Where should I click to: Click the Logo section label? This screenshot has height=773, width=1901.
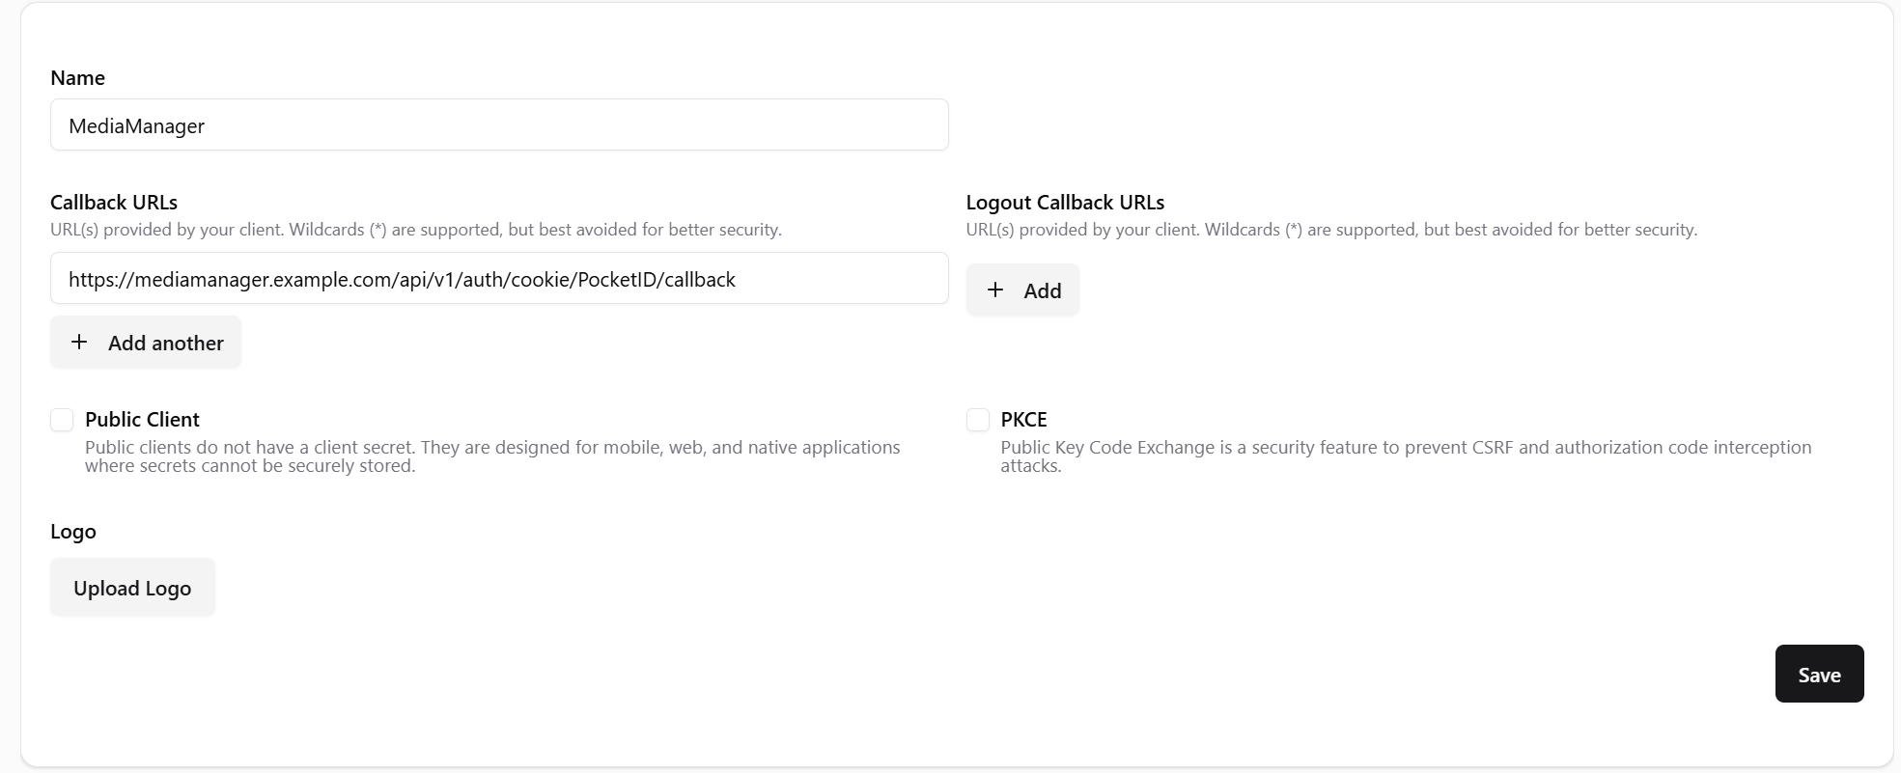point(73,532)
